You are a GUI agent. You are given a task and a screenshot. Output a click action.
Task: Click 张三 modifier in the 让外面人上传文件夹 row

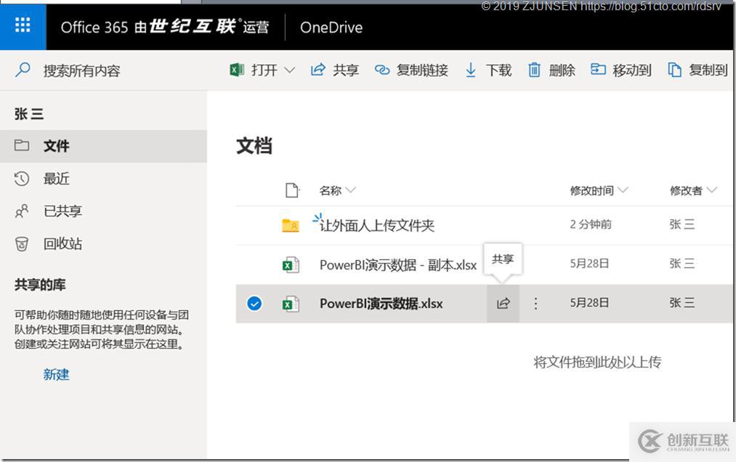coord(682,224)
